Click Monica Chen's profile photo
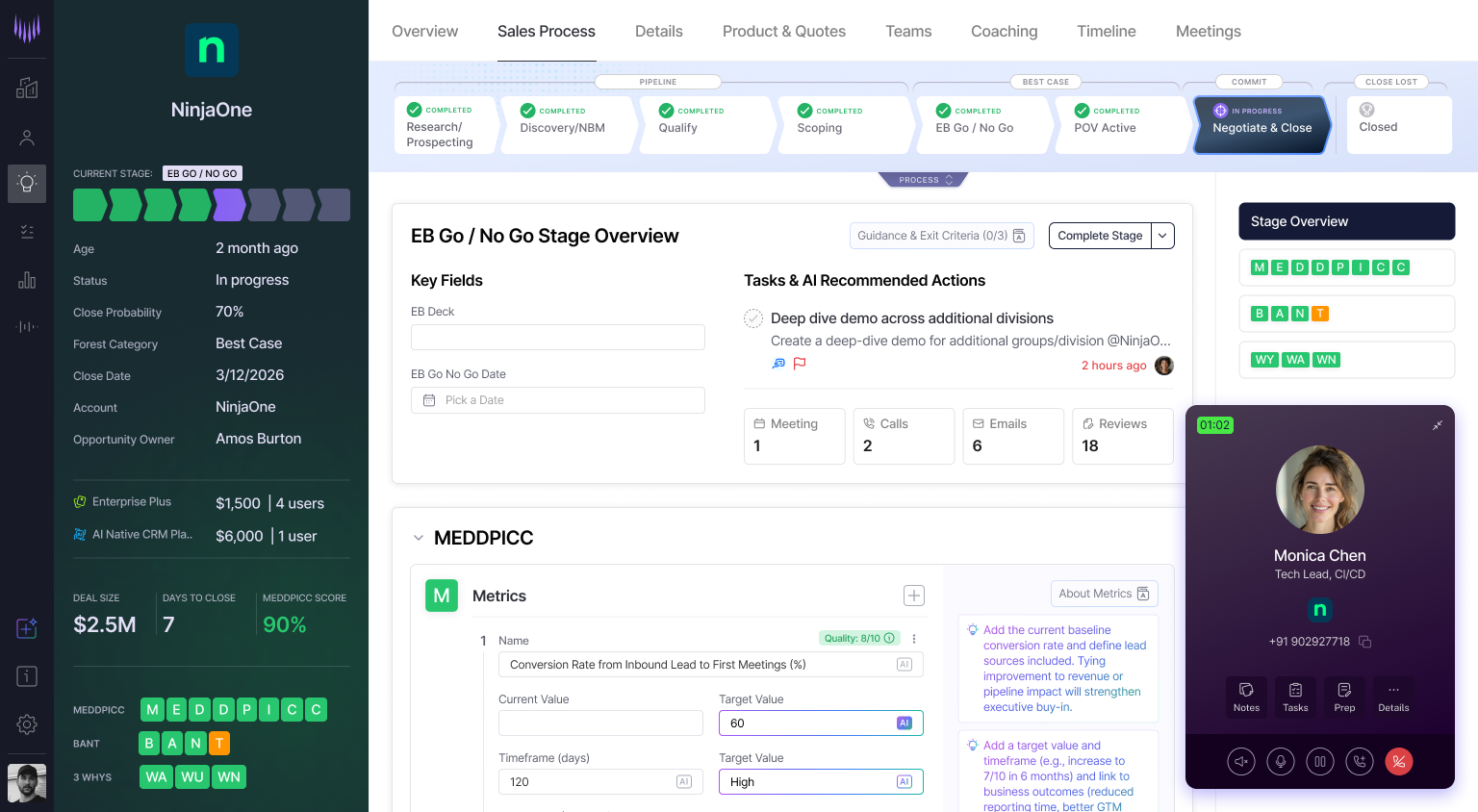Image resolution: width=1478 pixels, height=812 pixels. click(x=1320, y=490)
